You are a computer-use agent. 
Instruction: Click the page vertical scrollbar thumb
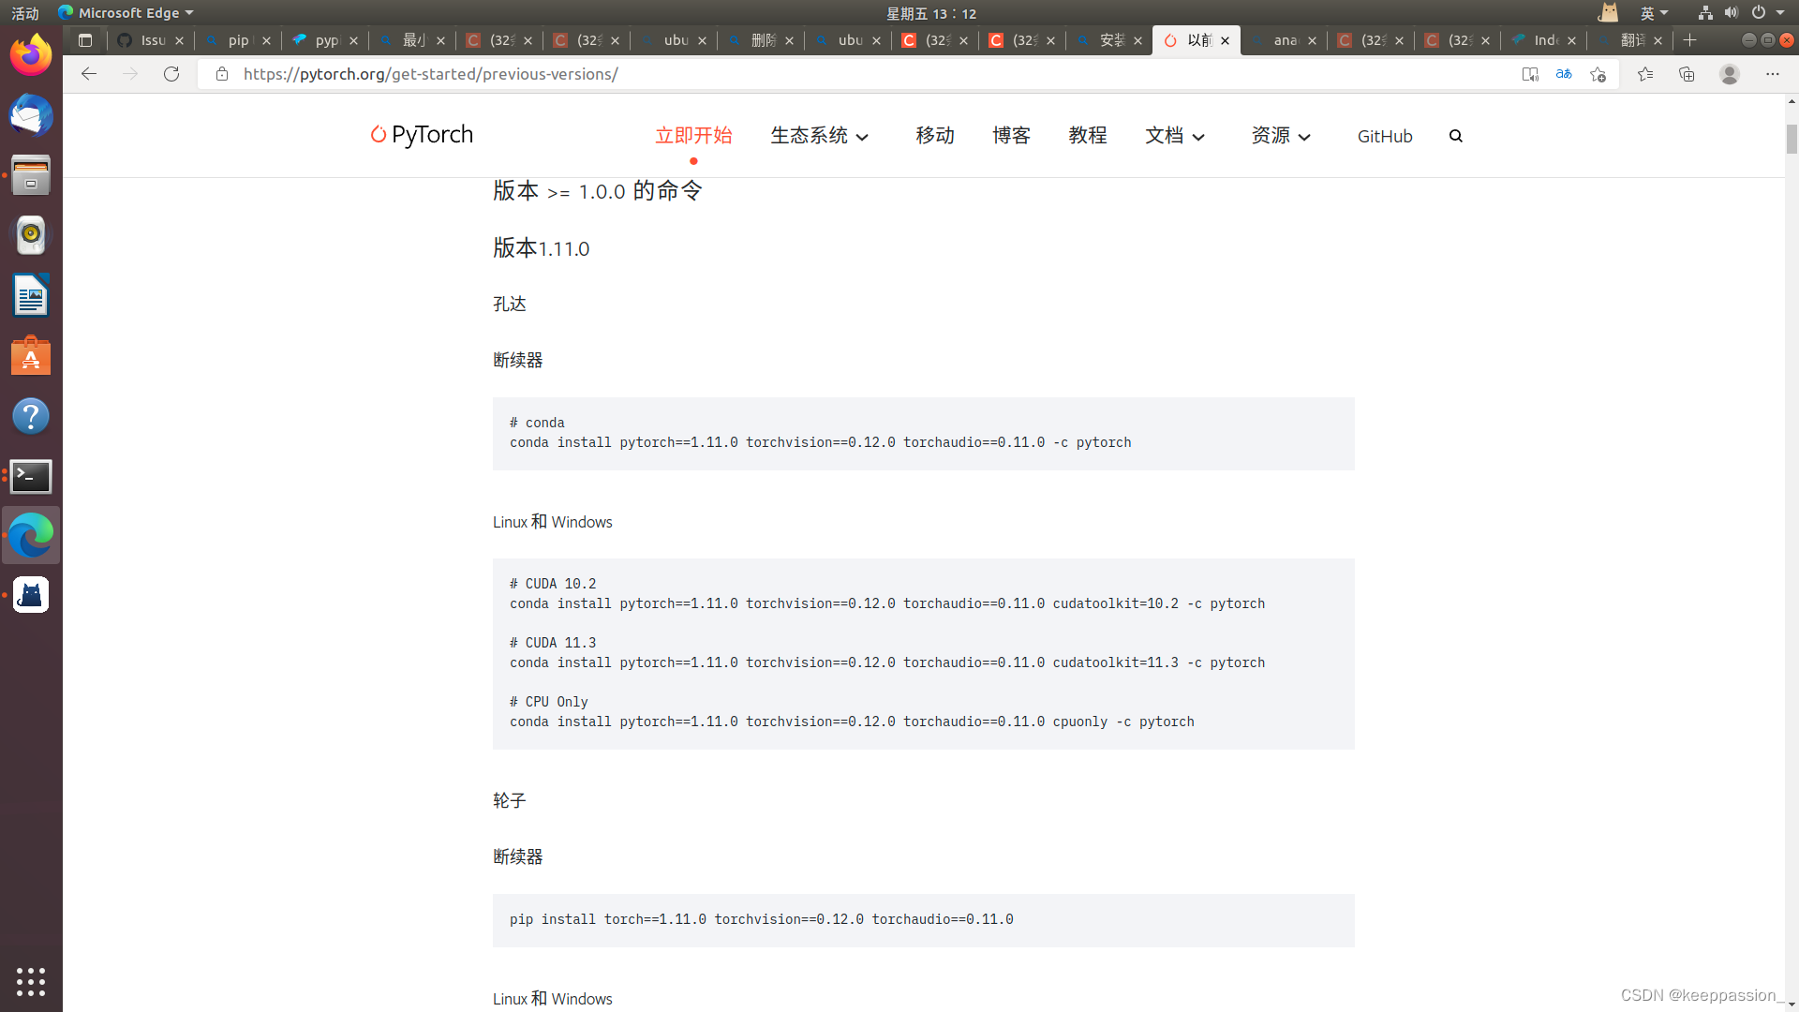click(1792, 139)
